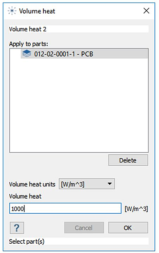Click the greyed Cancel button
Image resolution: width=159 pixels, height=253 pixels.
coord(84,228)
